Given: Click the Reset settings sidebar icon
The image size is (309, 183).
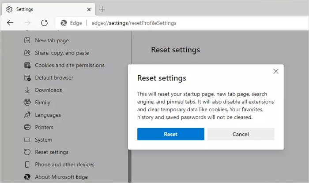Looking at the screenshot, I should 26,152.
